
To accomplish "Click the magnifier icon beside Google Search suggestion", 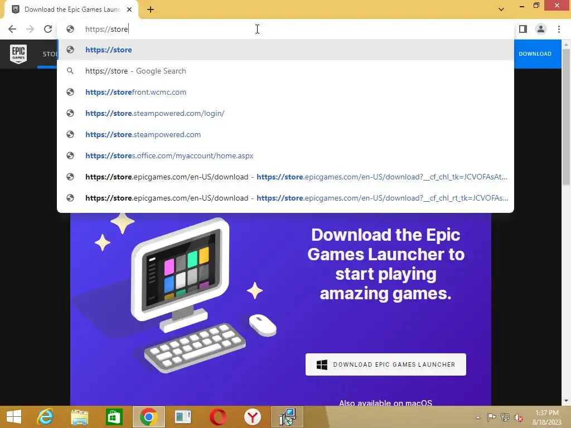I will click(70, 71).
